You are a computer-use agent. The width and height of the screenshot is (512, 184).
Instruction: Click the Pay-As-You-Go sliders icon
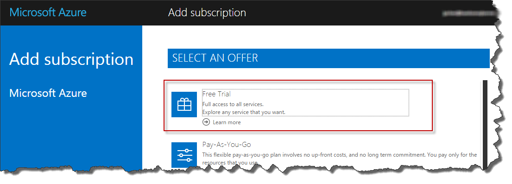pyautogui.click(x=184, y=155)
